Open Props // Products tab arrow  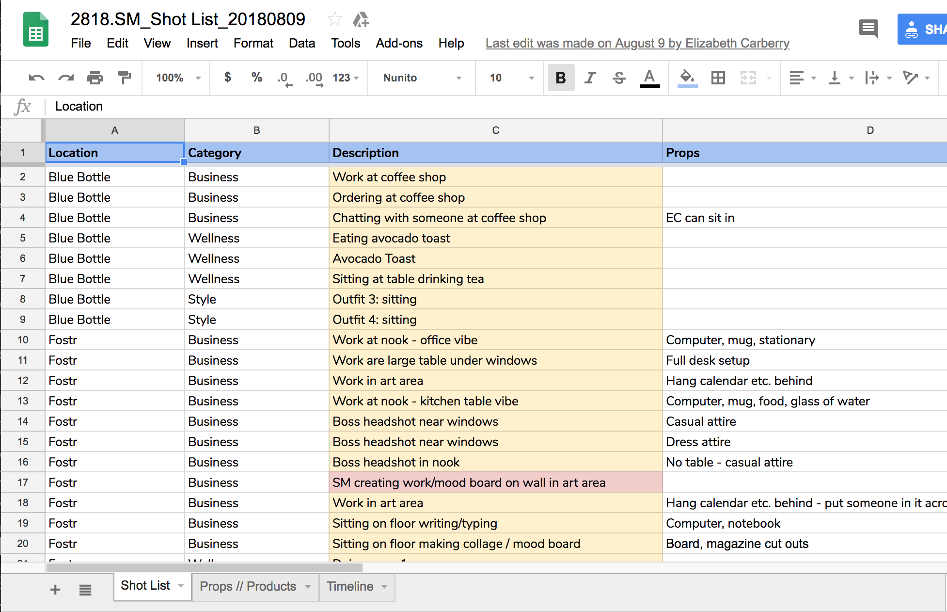pos(308,586)
